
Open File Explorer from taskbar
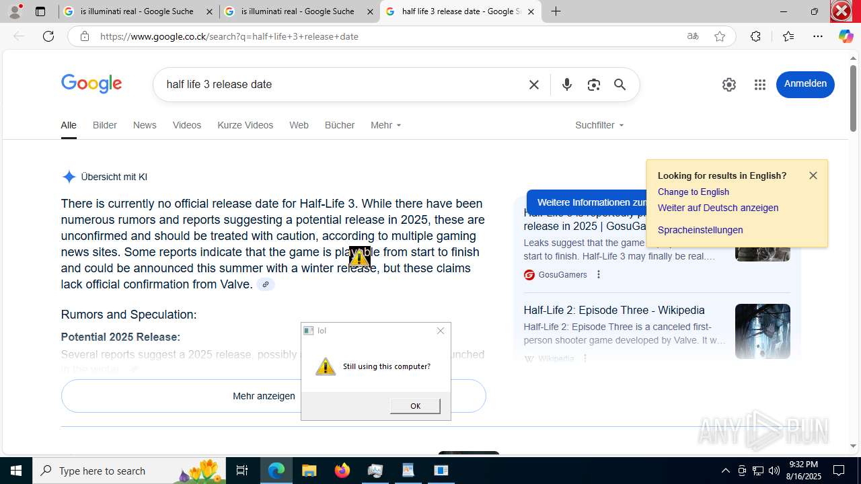pyautogui.click(x=309, y=471)
